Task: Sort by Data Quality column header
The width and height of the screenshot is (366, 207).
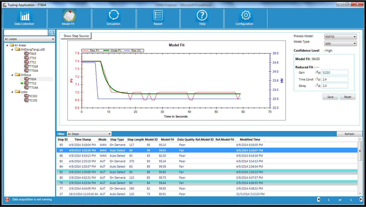Action: tap(186, 139)
